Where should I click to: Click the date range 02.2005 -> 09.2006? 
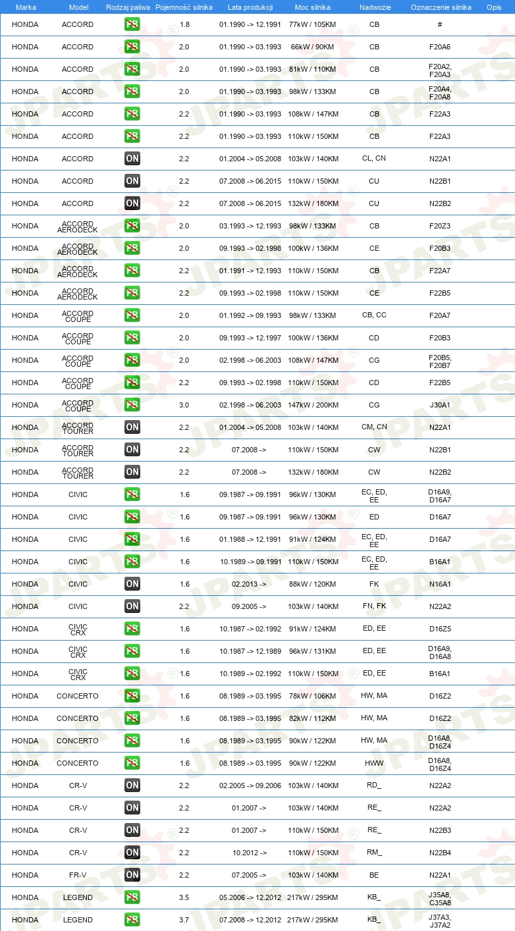click(x=250, y=785)
